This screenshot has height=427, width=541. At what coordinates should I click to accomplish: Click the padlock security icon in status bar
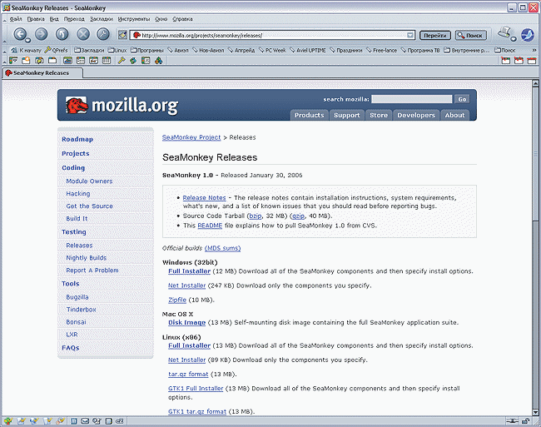[526, 421]
